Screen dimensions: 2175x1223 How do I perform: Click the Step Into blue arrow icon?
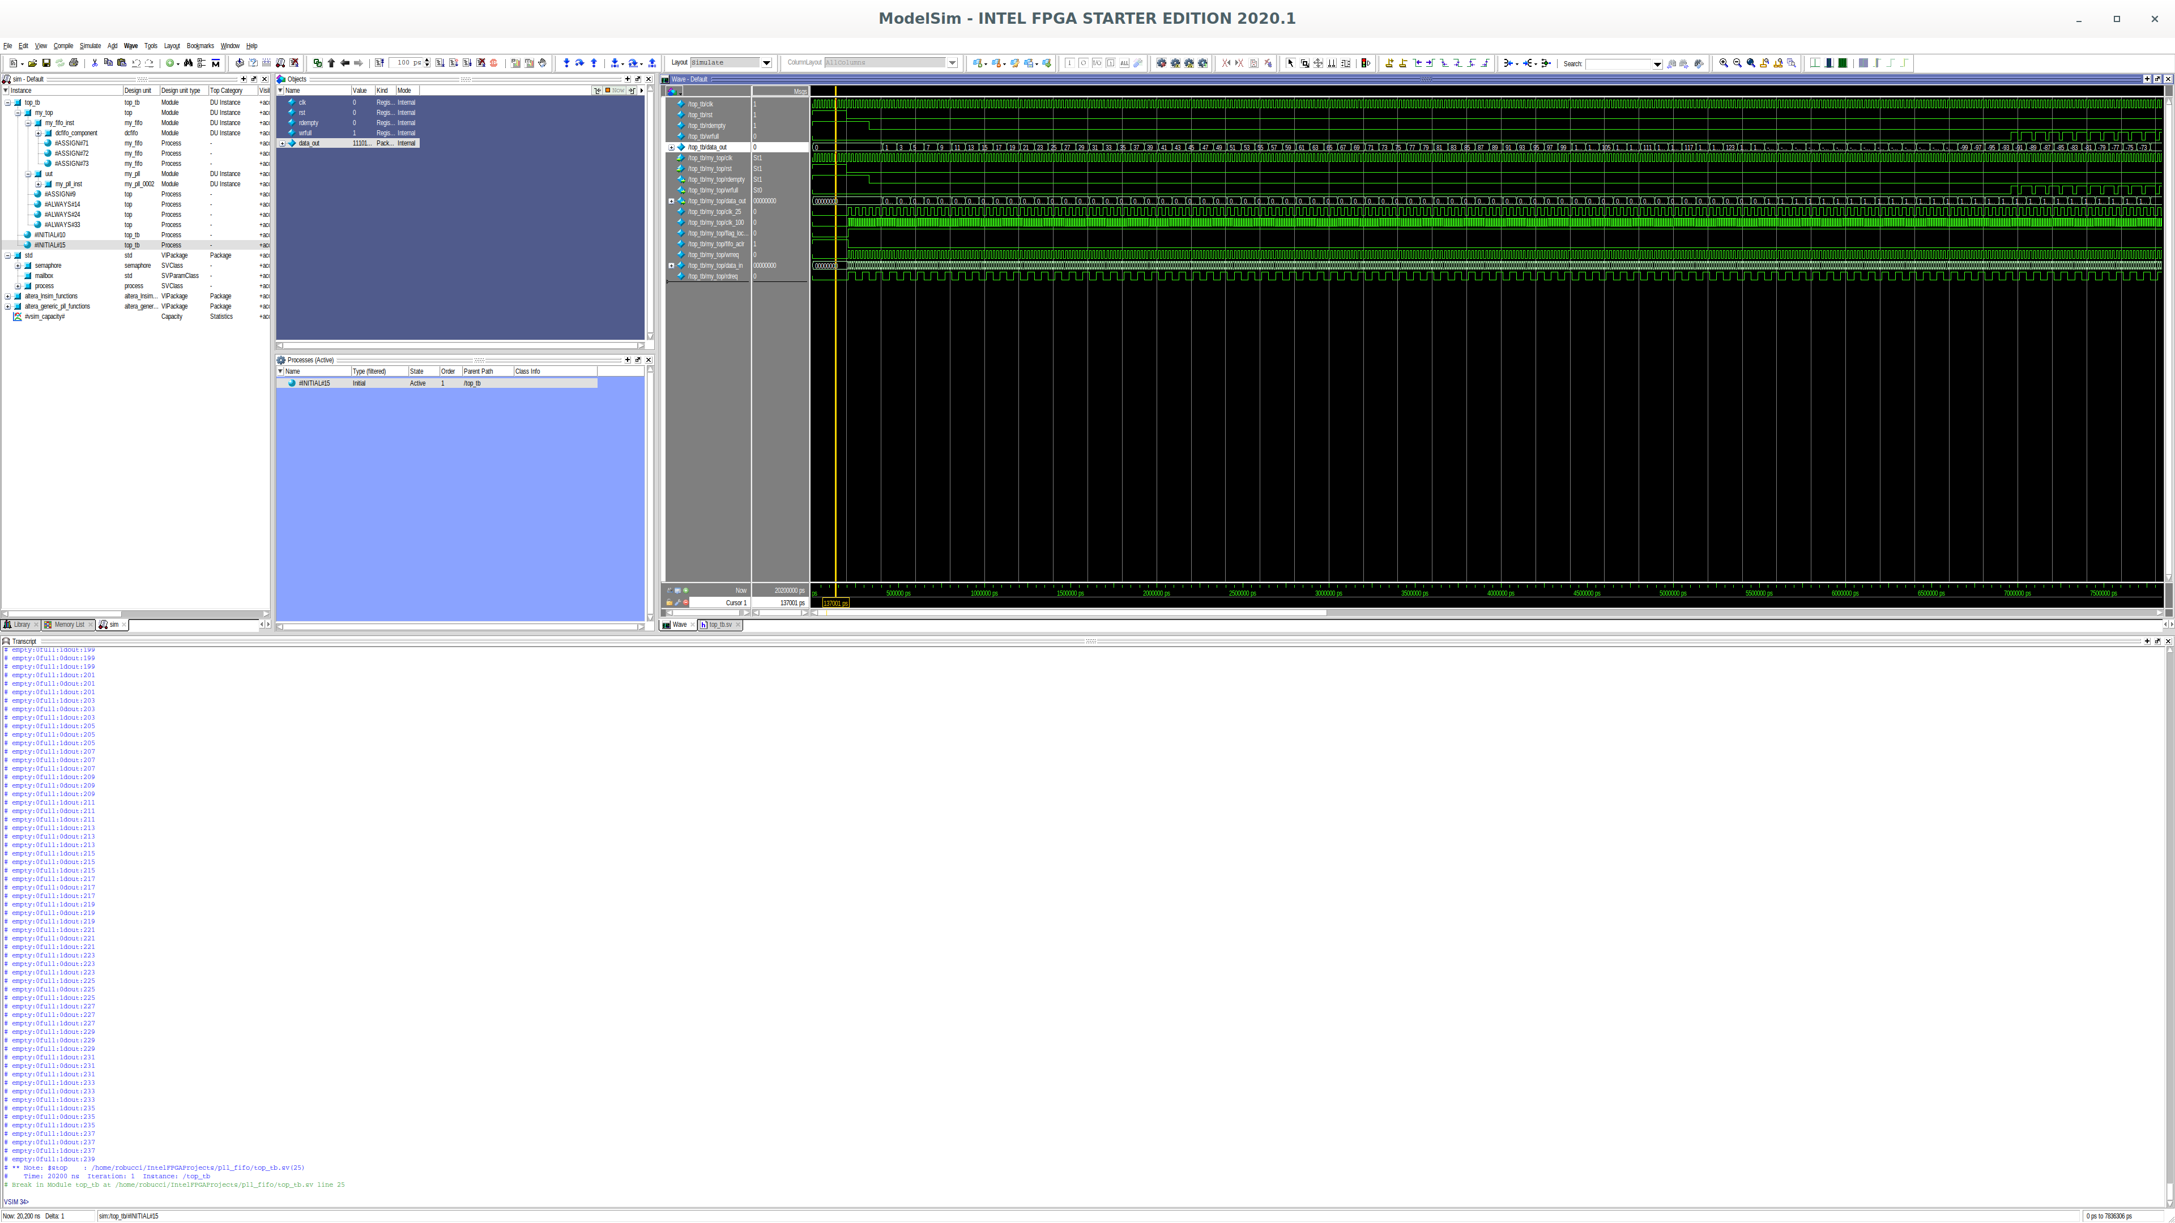click(x=568, y=63)
